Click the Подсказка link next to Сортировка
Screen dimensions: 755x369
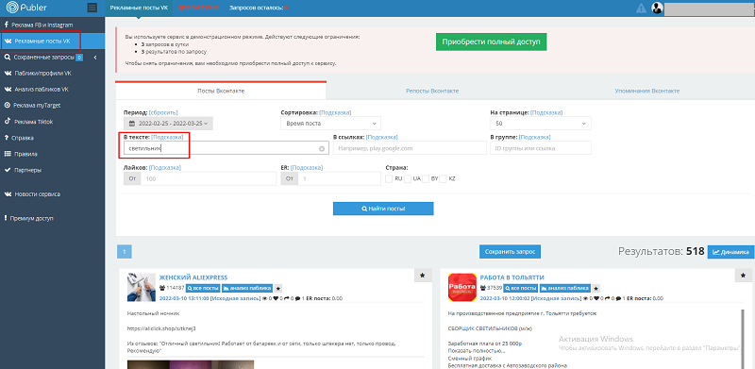point(335,112)
